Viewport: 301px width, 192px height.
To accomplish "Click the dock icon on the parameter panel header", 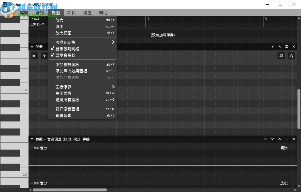I will tap(286, 139).
